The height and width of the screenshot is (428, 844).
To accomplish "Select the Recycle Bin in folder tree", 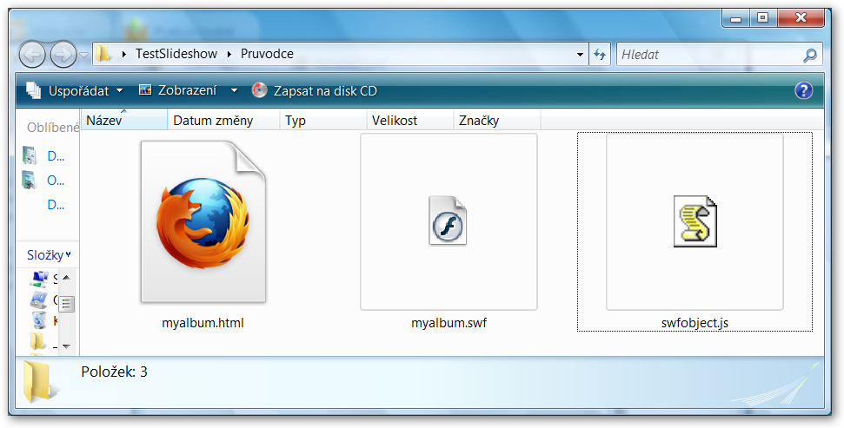I will pyautogui.click(x=39, y=319).
